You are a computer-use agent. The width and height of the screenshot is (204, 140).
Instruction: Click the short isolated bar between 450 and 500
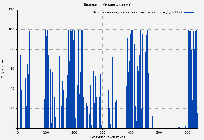coord(152,125)
